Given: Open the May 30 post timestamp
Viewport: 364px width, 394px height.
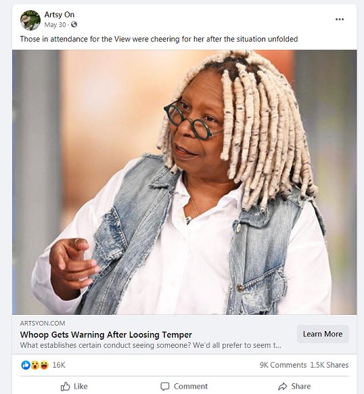Looking at the screenshot, I should (55, 24).
